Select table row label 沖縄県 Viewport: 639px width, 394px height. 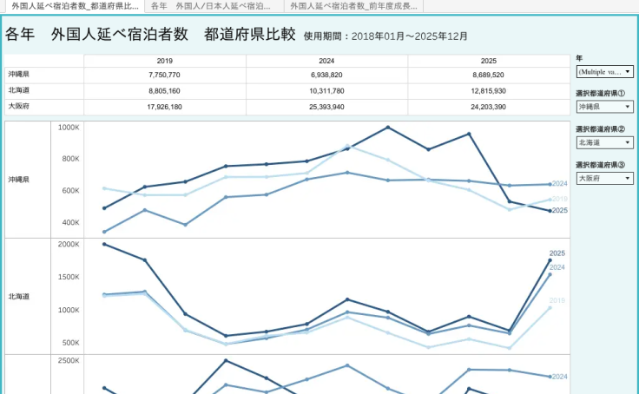click(x=18, y=75)
